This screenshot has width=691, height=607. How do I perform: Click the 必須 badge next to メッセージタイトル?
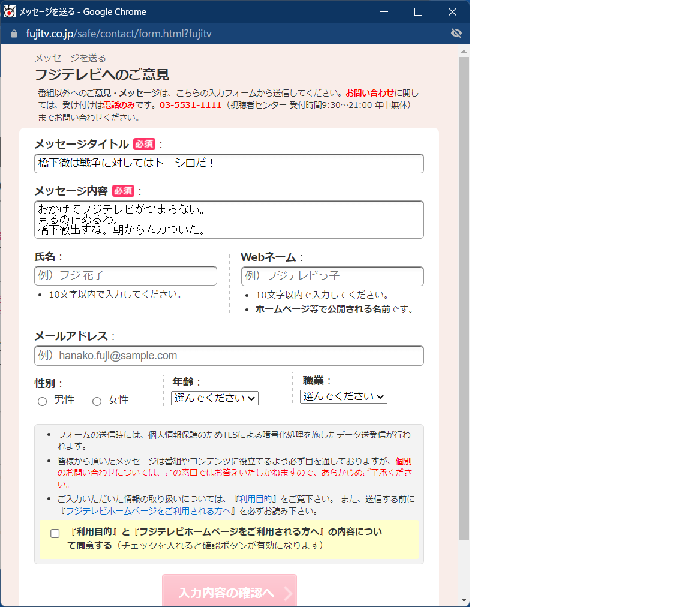point(144,144)
